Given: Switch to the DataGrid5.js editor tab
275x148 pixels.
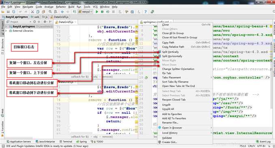Looking at the screenshot, I should coord(66,22).
